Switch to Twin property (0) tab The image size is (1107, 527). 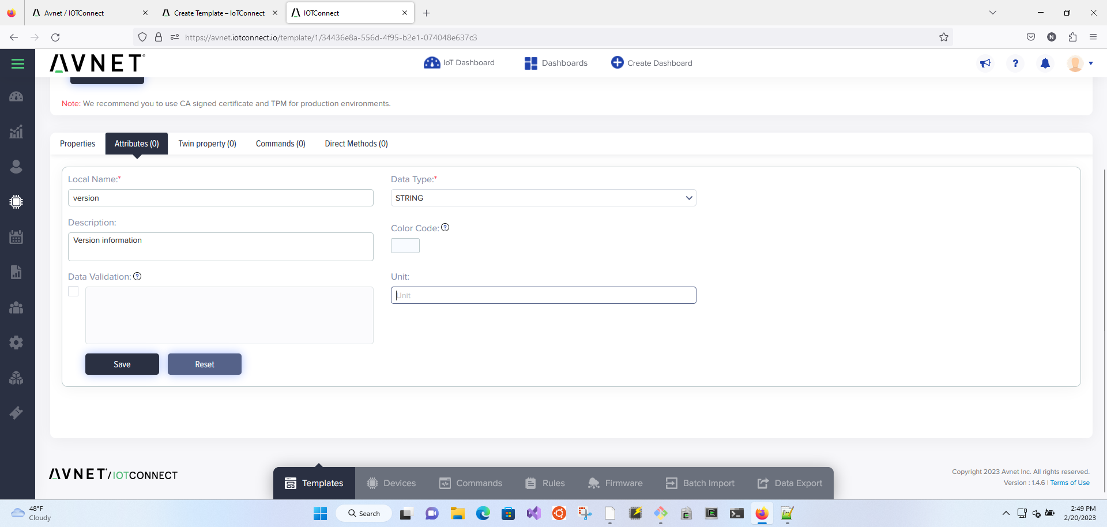coord(207,144)
